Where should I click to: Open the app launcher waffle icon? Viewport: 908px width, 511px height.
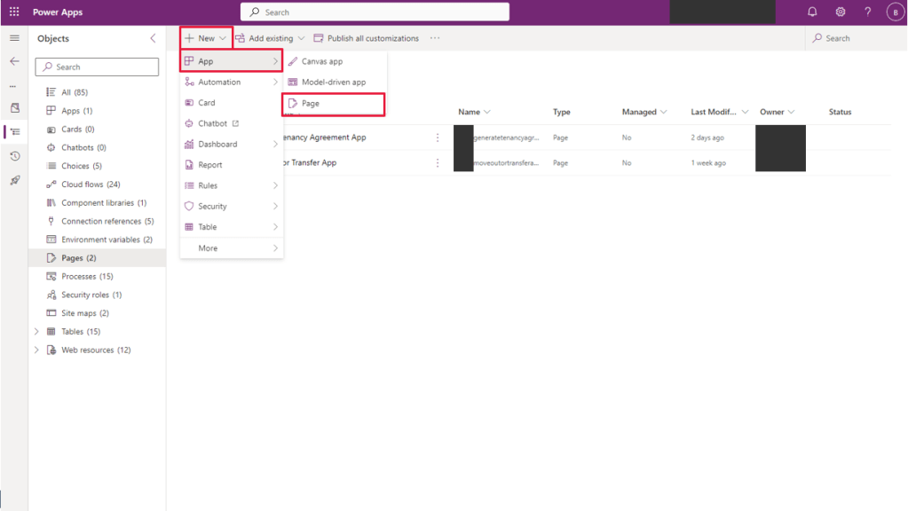click(x=13, y=12)
